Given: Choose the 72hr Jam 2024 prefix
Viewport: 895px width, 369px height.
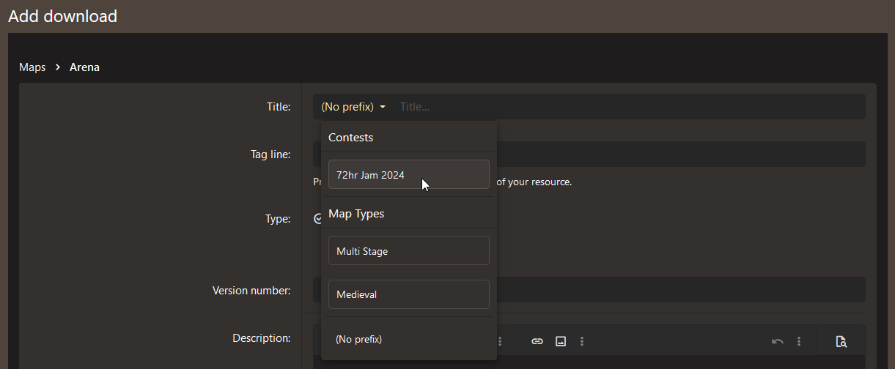Looking at the screenshot, I should pos(408,175).
